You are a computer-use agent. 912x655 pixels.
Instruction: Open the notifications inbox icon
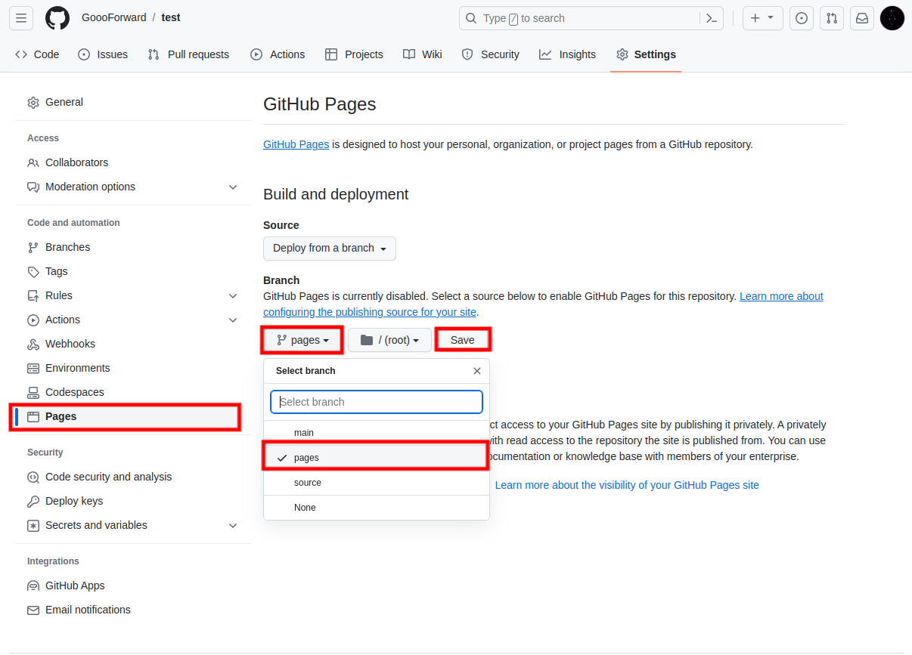pyautogui.click(x=862, y=18)
